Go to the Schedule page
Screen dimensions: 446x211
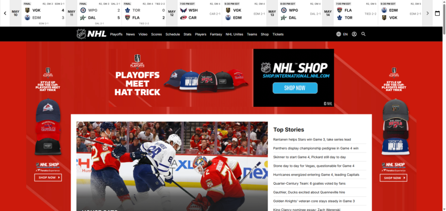coord(173,34)
